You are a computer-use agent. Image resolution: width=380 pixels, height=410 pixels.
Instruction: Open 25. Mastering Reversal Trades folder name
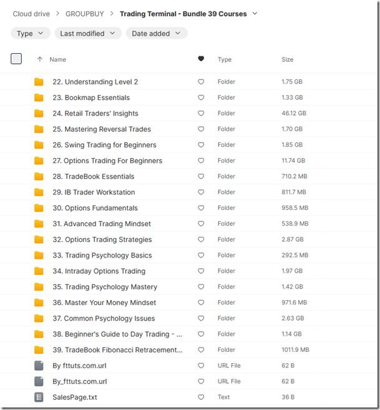[x=102, y=129]
